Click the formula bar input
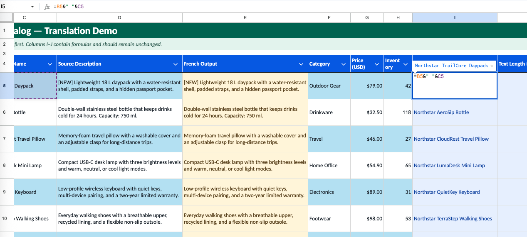This screenshot has width=527, height=237. pos(289,7)
